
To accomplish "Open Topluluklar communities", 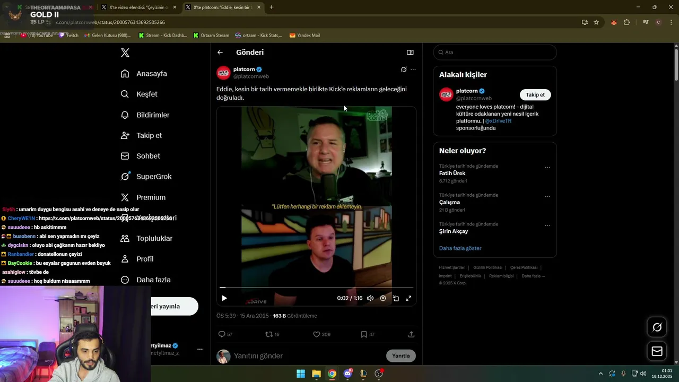I will pos(146,238).
